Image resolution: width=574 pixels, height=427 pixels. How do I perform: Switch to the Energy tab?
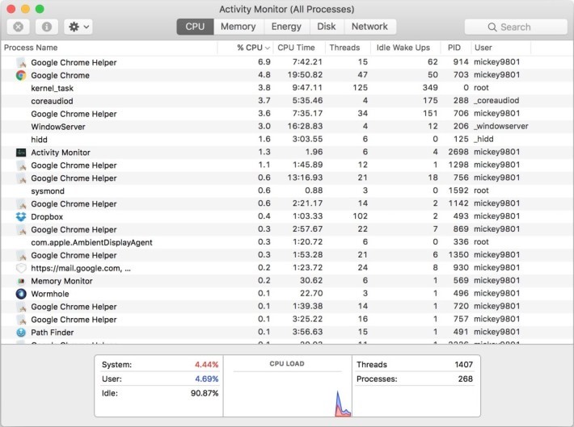point(286,27)
